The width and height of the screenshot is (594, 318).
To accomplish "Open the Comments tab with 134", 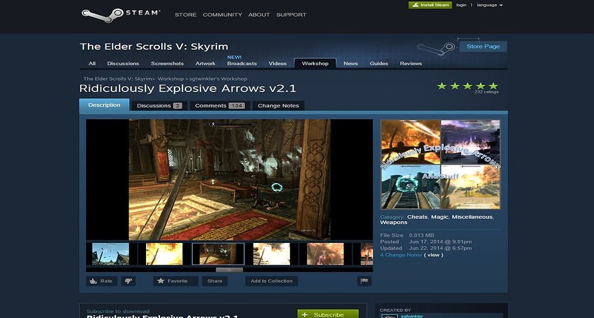I will pyautogui.click(x=219, y=105).
